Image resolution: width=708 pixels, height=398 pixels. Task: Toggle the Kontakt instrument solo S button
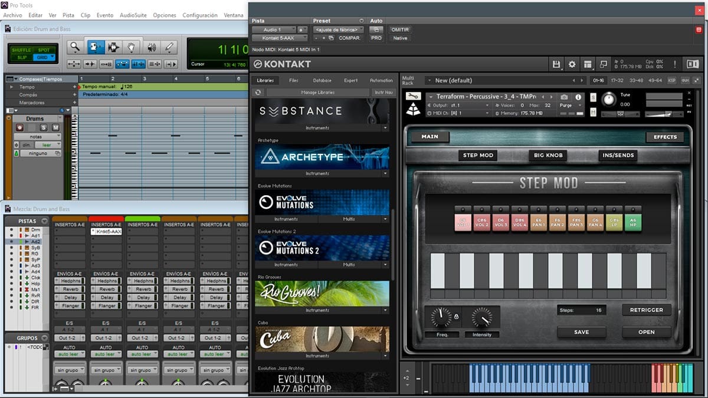[593, 97]
